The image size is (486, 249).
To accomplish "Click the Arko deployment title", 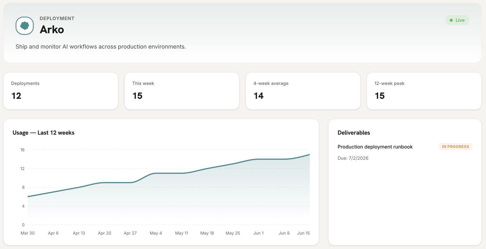I will click(52, 30).
